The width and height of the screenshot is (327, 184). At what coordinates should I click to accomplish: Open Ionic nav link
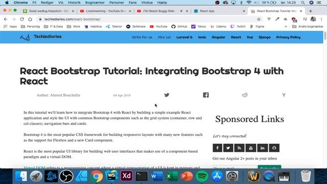[202, 37]
